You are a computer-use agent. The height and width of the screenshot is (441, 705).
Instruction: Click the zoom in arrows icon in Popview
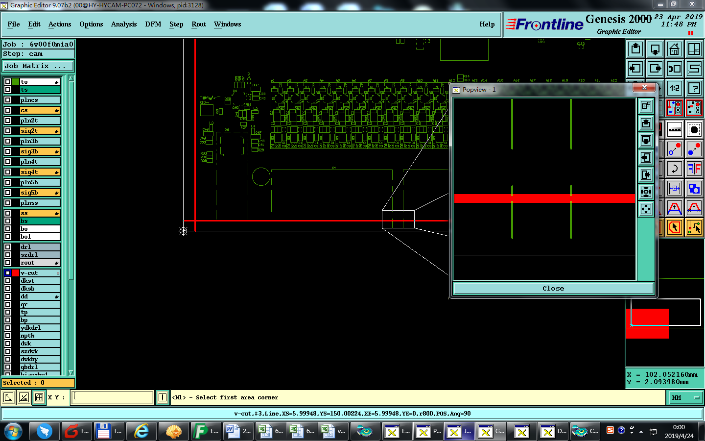tap(646, 192)
